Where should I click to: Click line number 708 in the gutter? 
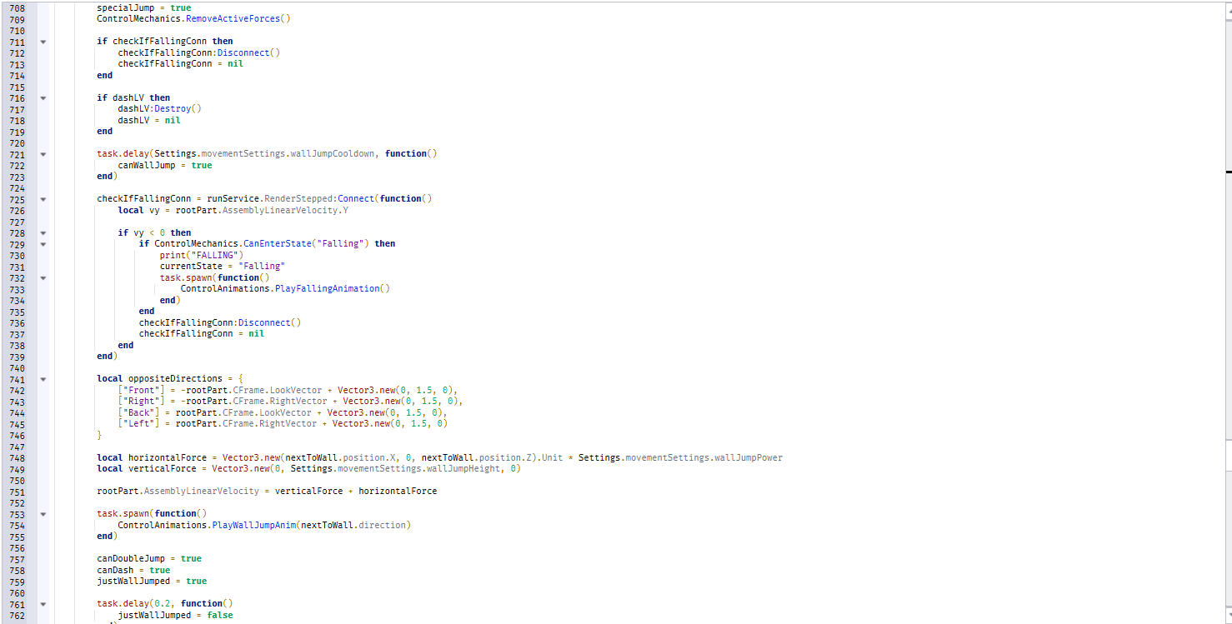(17, 7)
